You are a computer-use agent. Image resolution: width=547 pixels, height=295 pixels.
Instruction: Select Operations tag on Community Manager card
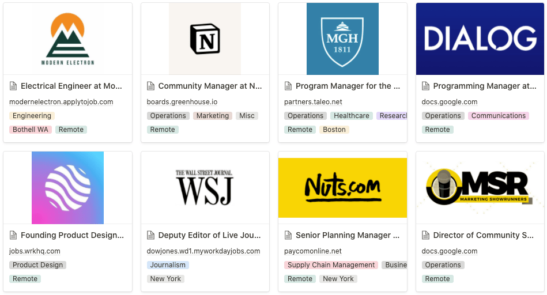pos(168,116)
